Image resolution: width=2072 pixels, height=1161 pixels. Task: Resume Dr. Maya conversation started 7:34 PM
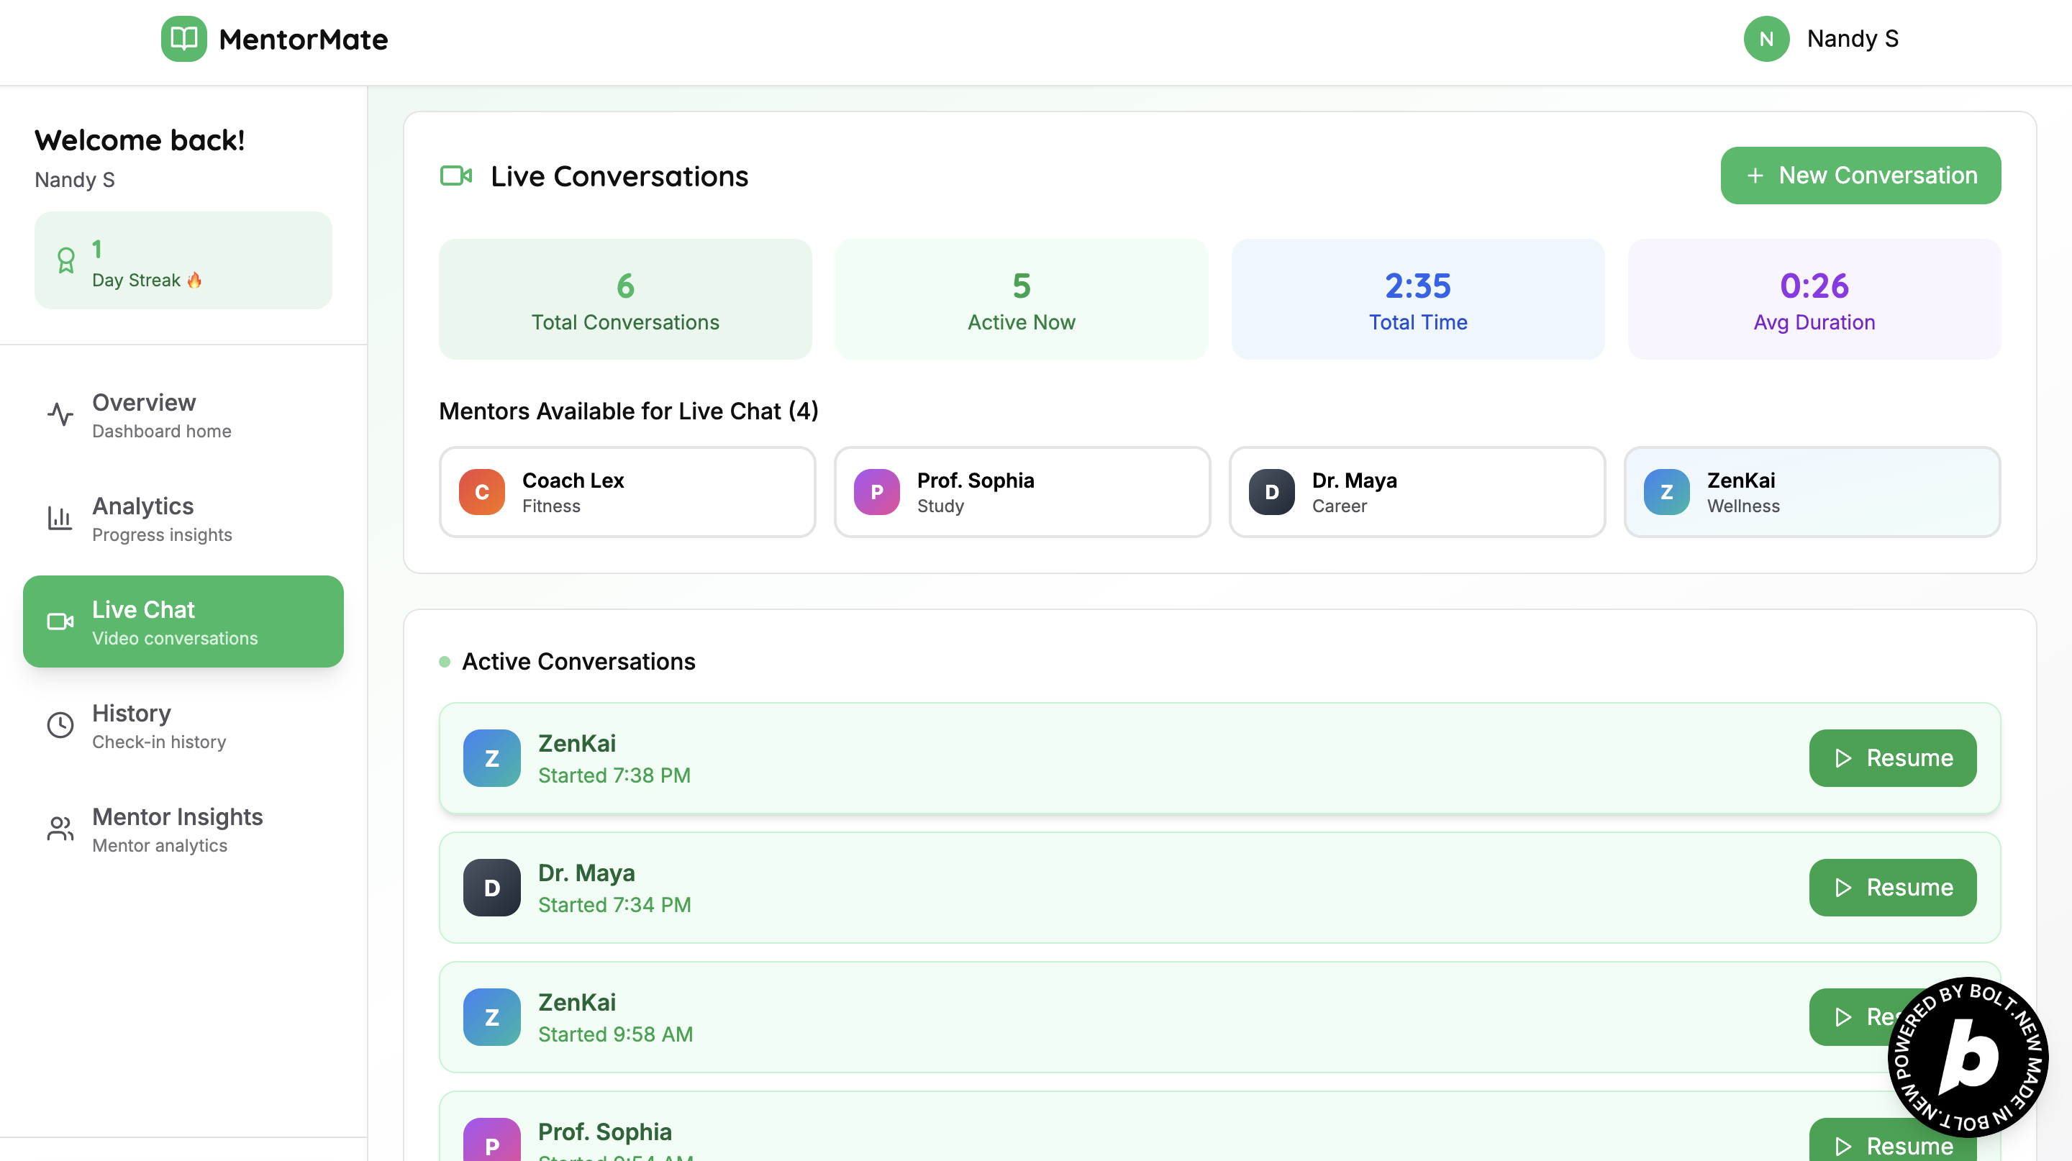1892,888
